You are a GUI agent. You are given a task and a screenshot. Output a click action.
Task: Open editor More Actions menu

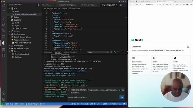point(124,5)
